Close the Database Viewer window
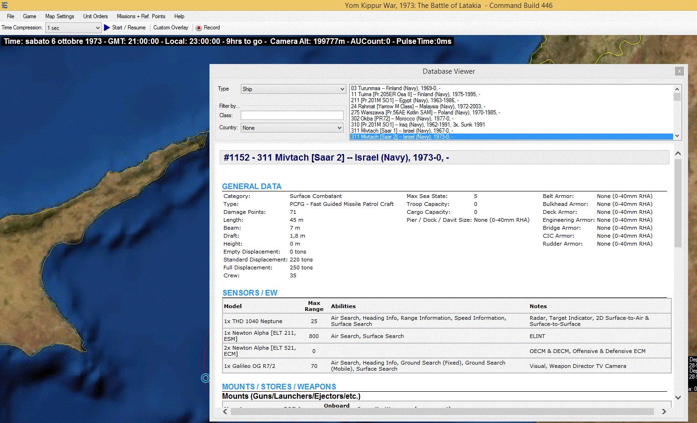The height and width of the screenshot is (423, 697). click(x=679, y=71)
